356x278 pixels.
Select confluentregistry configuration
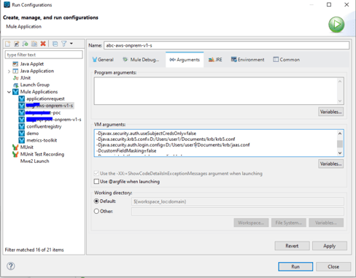44,126
